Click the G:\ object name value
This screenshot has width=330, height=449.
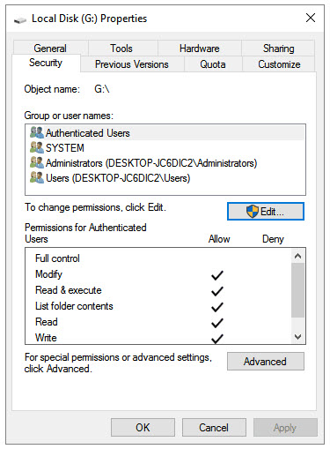[x=102, y=89]
